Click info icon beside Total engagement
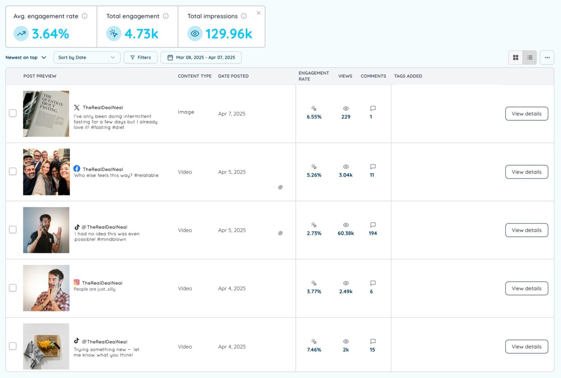Screen dimensions: 561x378 click(x=165, y=16)
